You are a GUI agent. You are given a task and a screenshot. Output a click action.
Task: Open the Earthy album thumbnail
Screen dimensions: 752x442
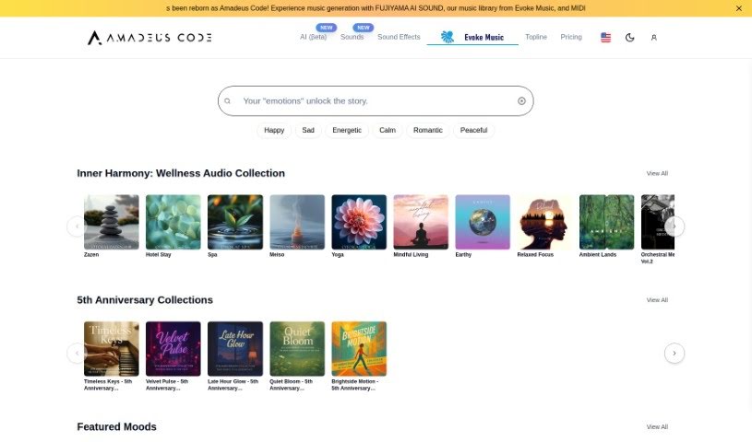tap(483, 222)
